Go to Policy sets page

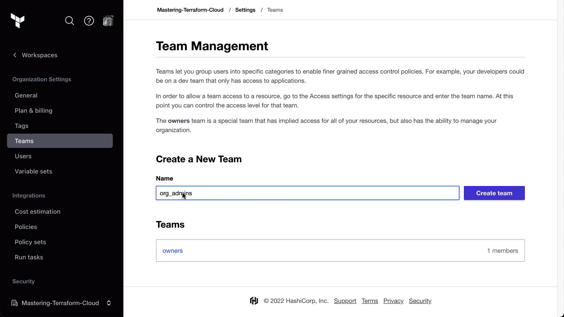(x=31, y=242)
